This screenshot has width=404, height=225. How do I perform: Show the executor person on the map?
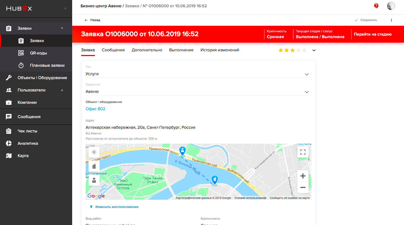(94, 180)
